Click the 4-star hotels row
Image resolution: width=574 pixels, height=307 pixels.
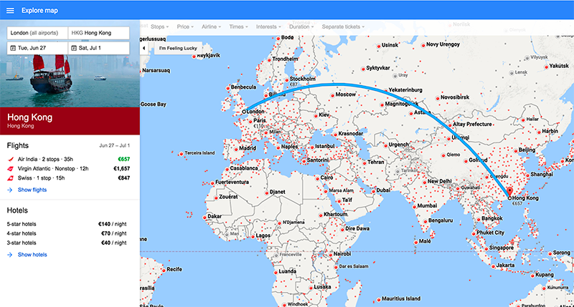[67, 233]
